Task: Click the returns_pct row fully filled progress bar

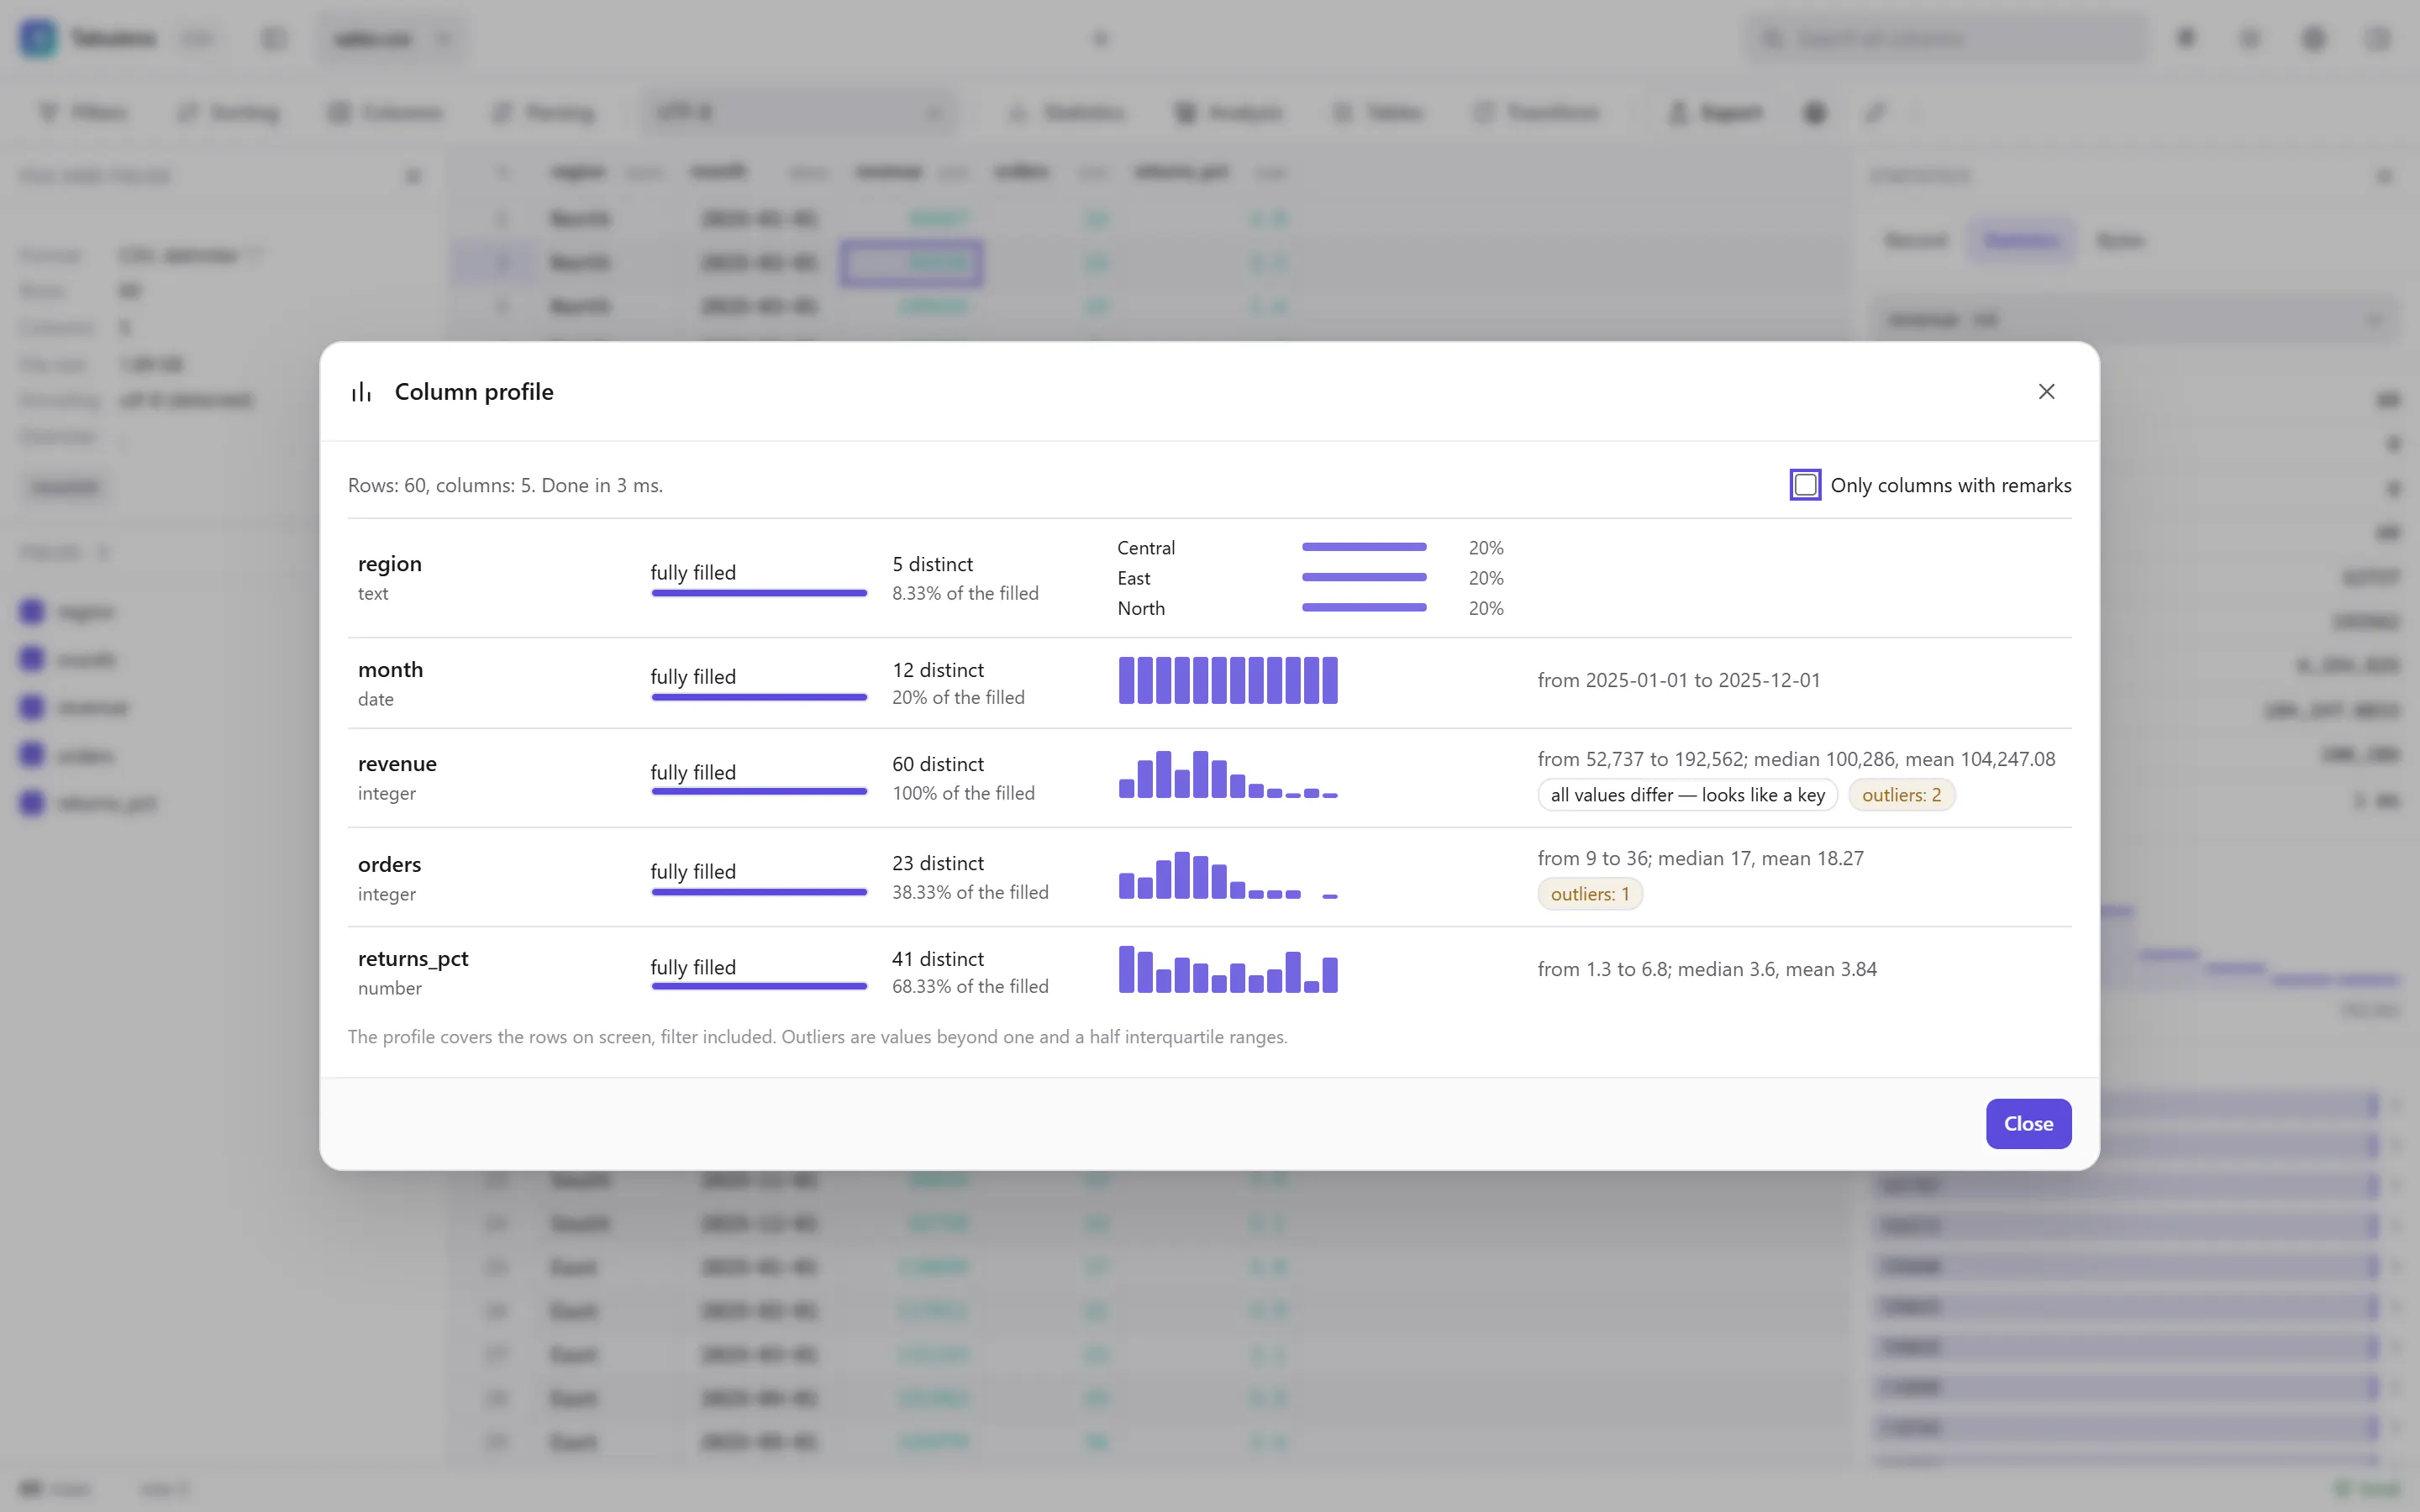Action: click(x=759, y=986)
